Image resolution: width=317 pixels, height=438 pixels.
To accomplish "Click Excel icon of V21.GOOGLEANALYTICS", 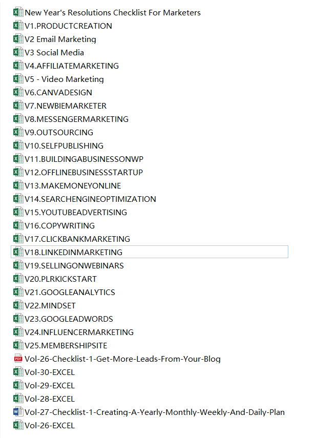I will click(18, 292).
